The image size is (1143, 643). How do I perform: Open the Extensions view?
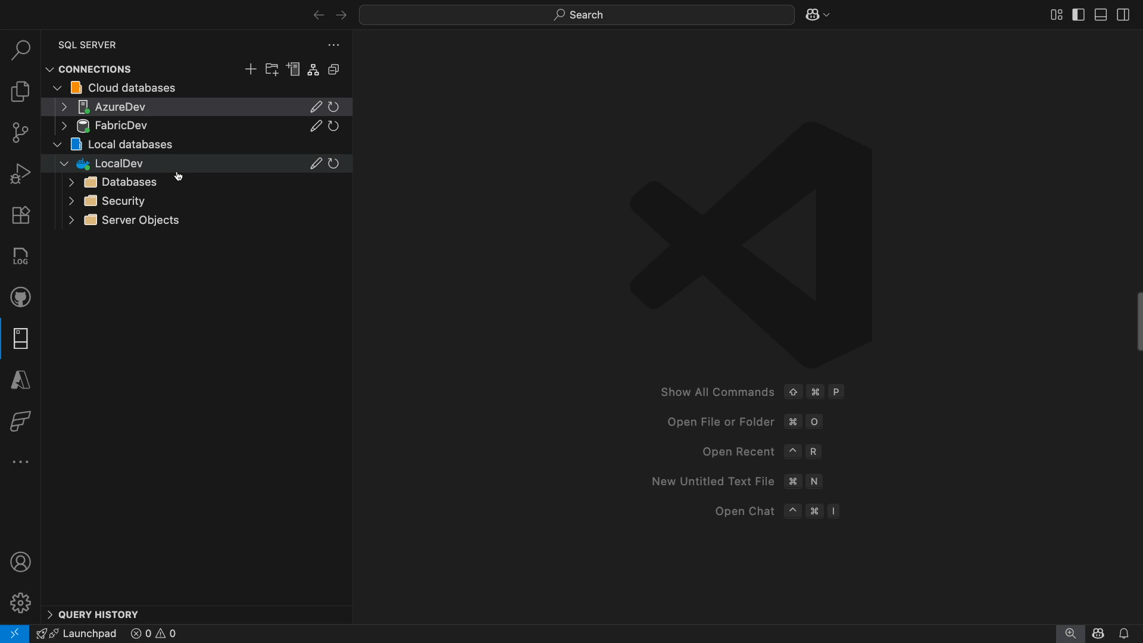[21, 215]
